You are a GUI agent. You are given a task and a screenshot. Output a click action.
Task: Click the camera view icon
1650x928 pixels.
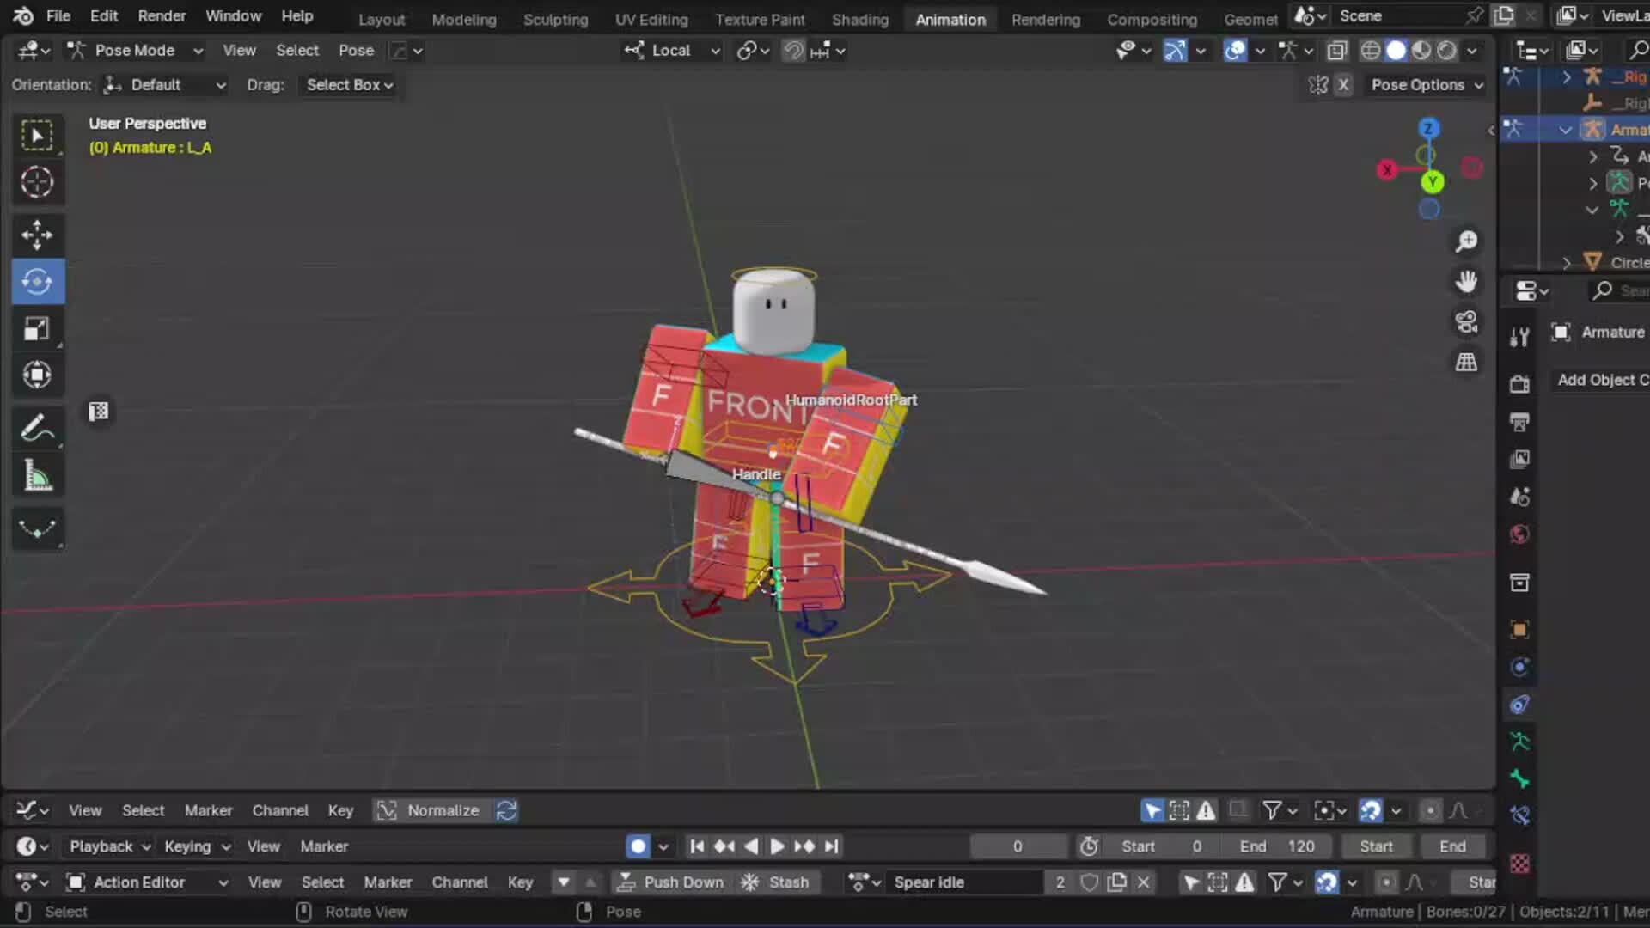1466,321
